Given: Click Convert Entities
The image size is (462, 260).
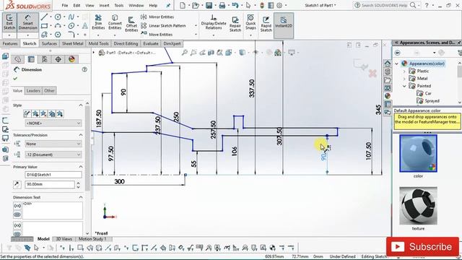Looking at the screenshot, I should click(115, 22).
